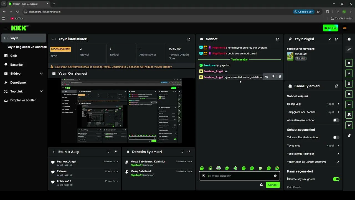
Task: Pop out the Yayın bilgisi panel
Action: [x=336, y=39]
